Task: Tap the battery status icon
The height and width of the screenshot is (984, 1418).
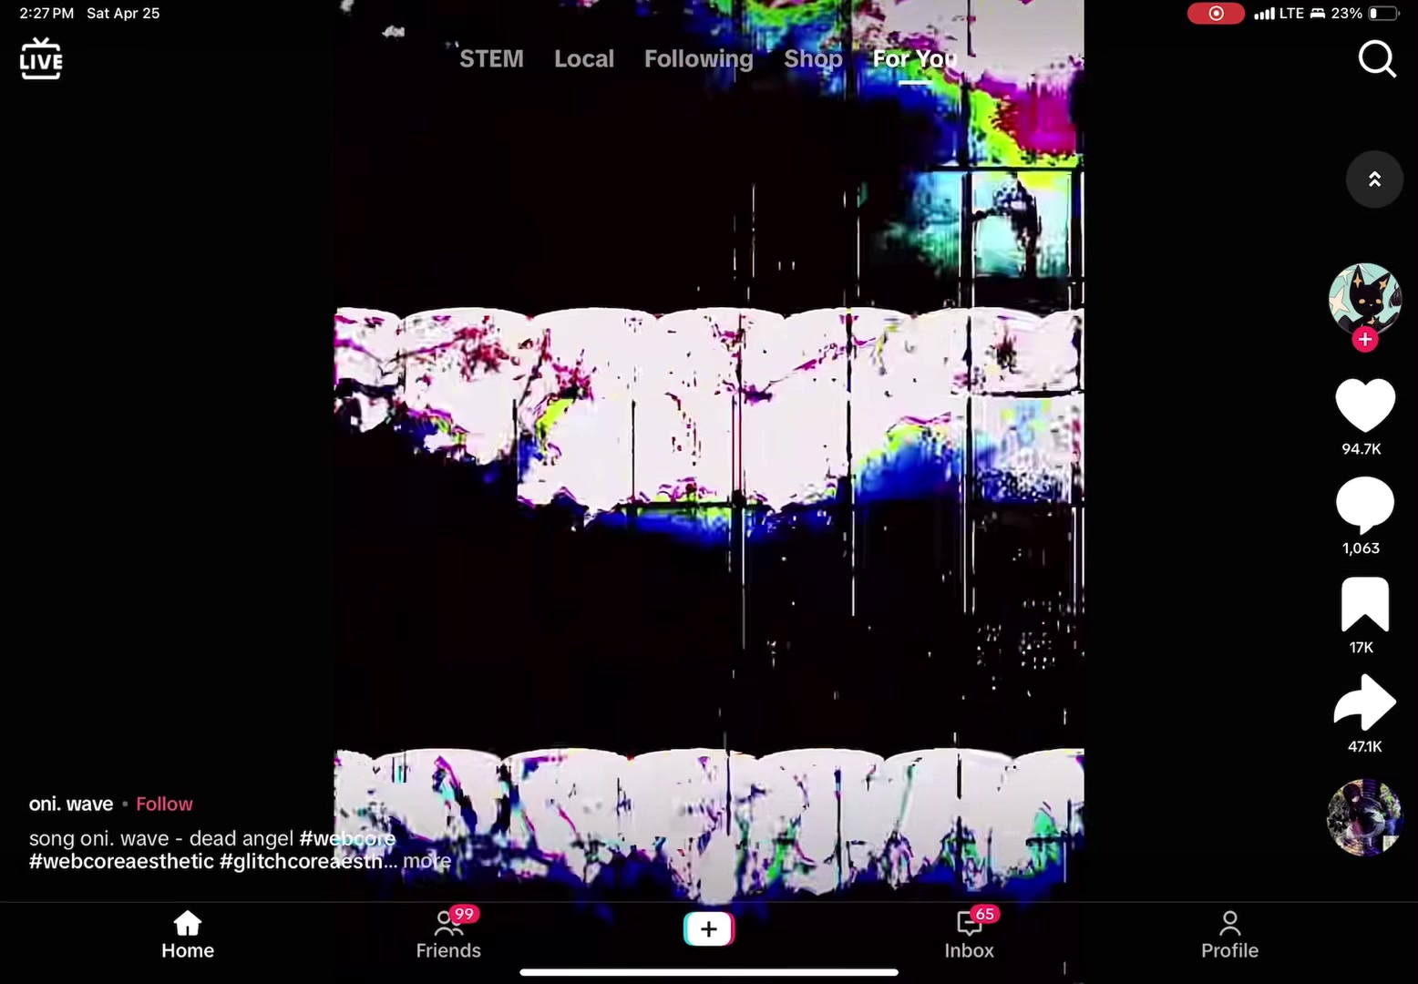Action: [1384, 14]
